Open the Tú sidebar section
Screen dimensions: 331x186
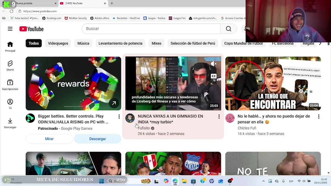10,104
